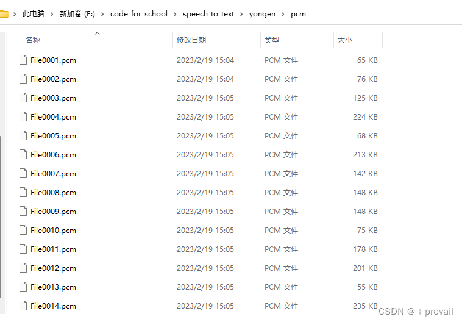462x322 pixels.
Task: Click the 224 KB size value
Action: (365, 116)
